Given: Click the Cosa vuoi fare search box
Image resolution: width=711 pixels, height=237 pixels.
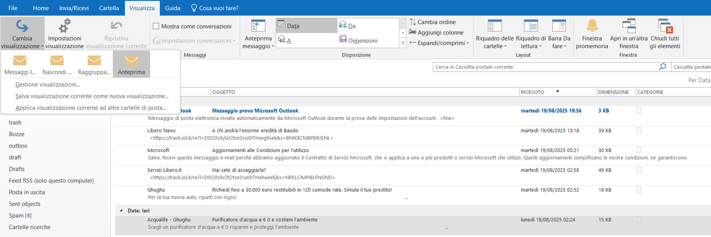Looking at the screenshot, I should [x=216, y=8].
